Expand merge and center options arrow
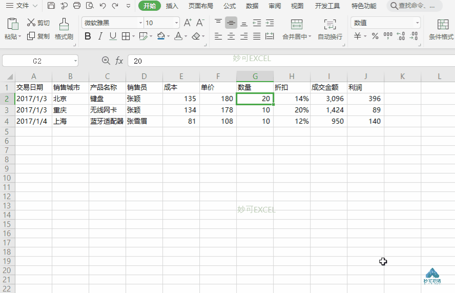455x293 pixels. [309, 36]
